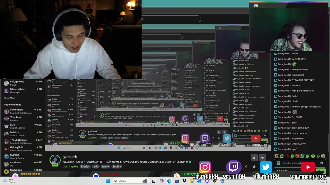Select the funny tag
This screenshot has height=185, width=330.
(105, 166)
